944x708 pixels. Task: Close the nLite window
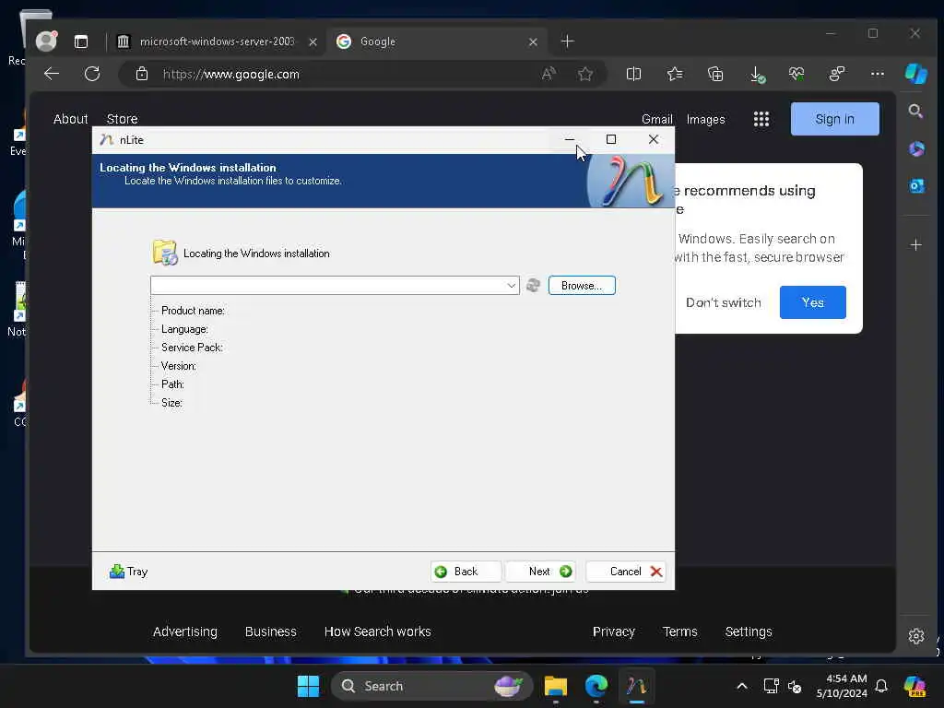pyautogui.click(x=654, y=140)
